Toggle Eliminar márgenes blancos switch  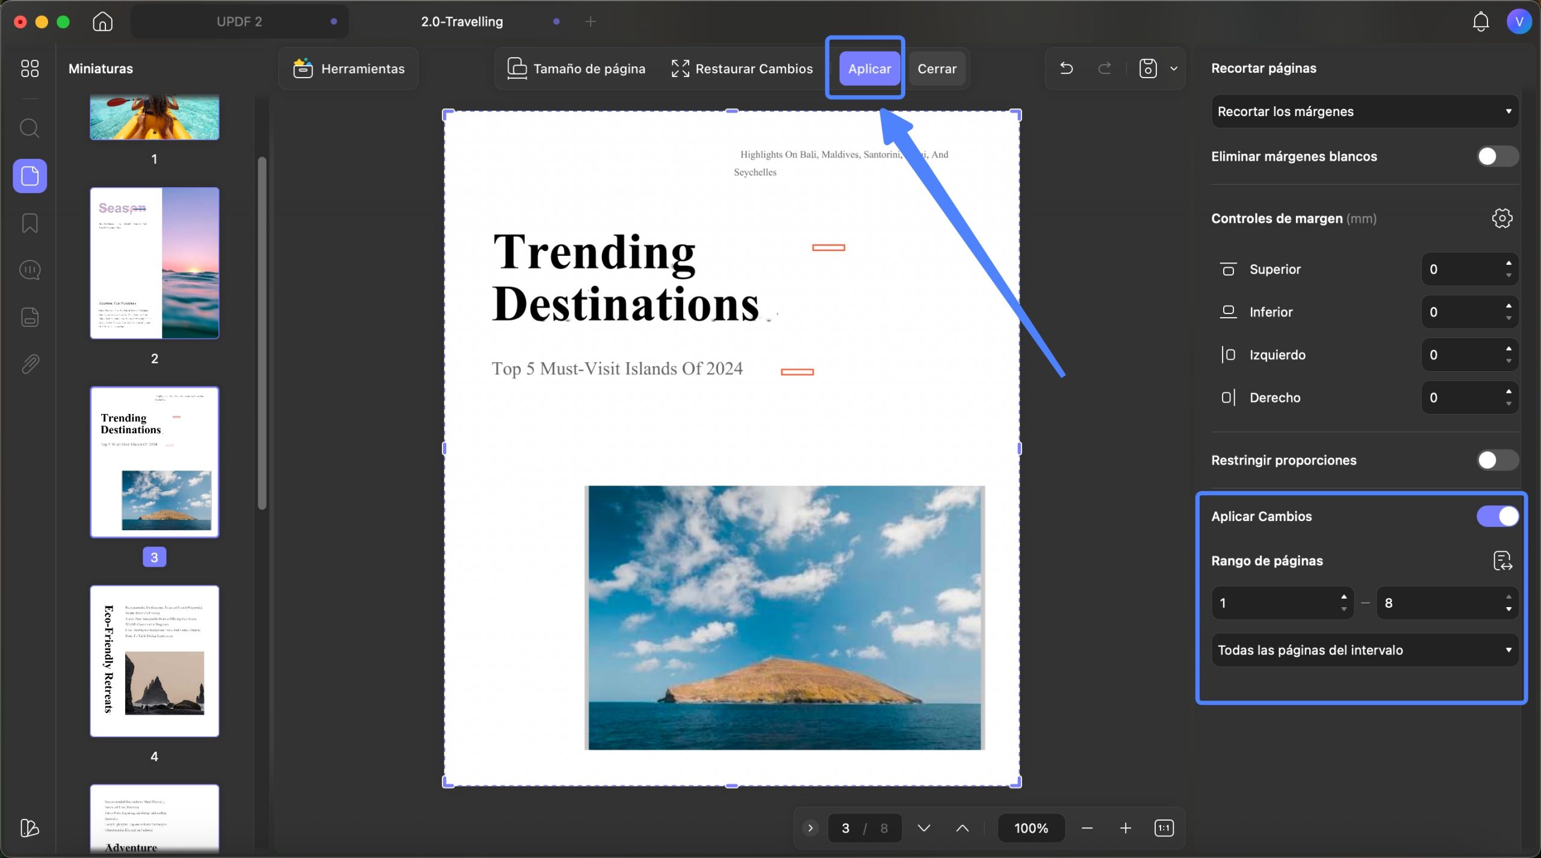click(x=1498, y=156)
